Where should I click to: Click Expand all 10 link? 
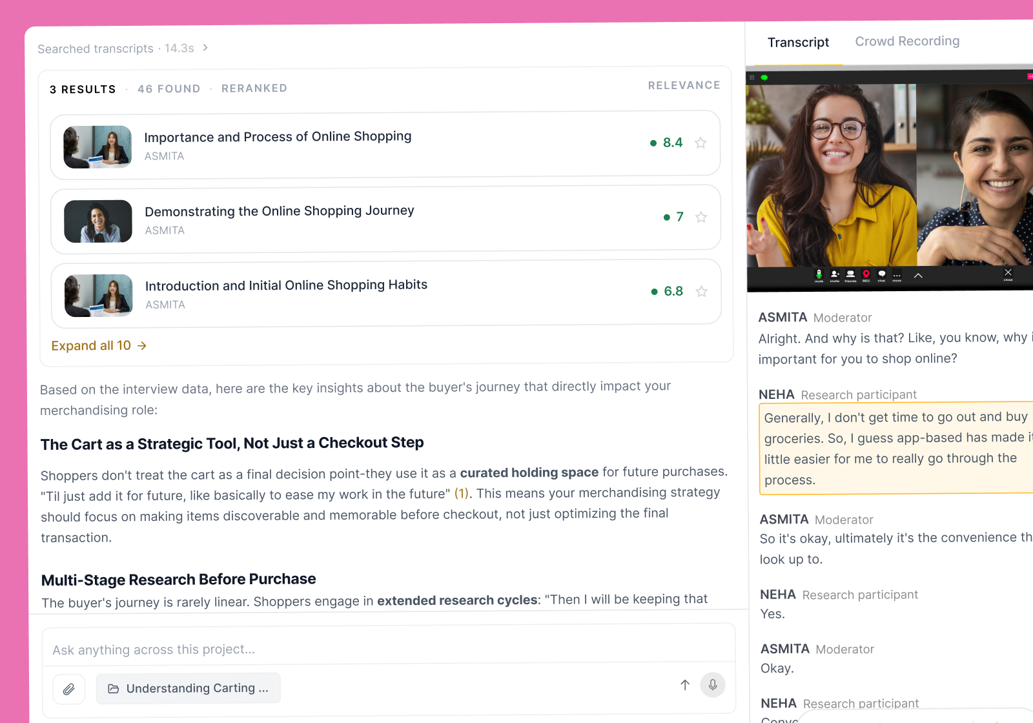(x=99, y=346)
